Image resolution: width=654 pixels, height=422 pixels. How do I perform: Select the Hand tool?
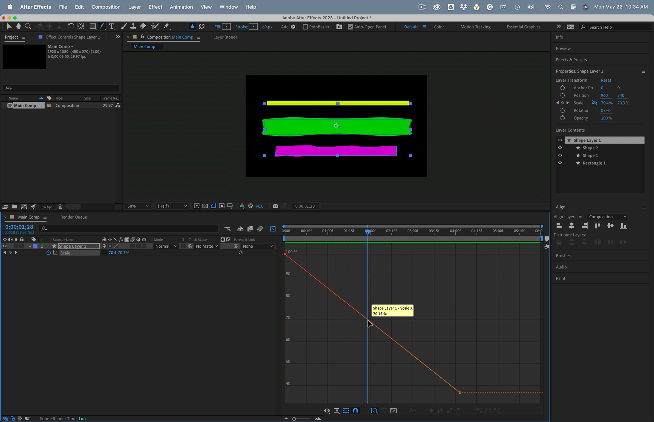[18, 26]
